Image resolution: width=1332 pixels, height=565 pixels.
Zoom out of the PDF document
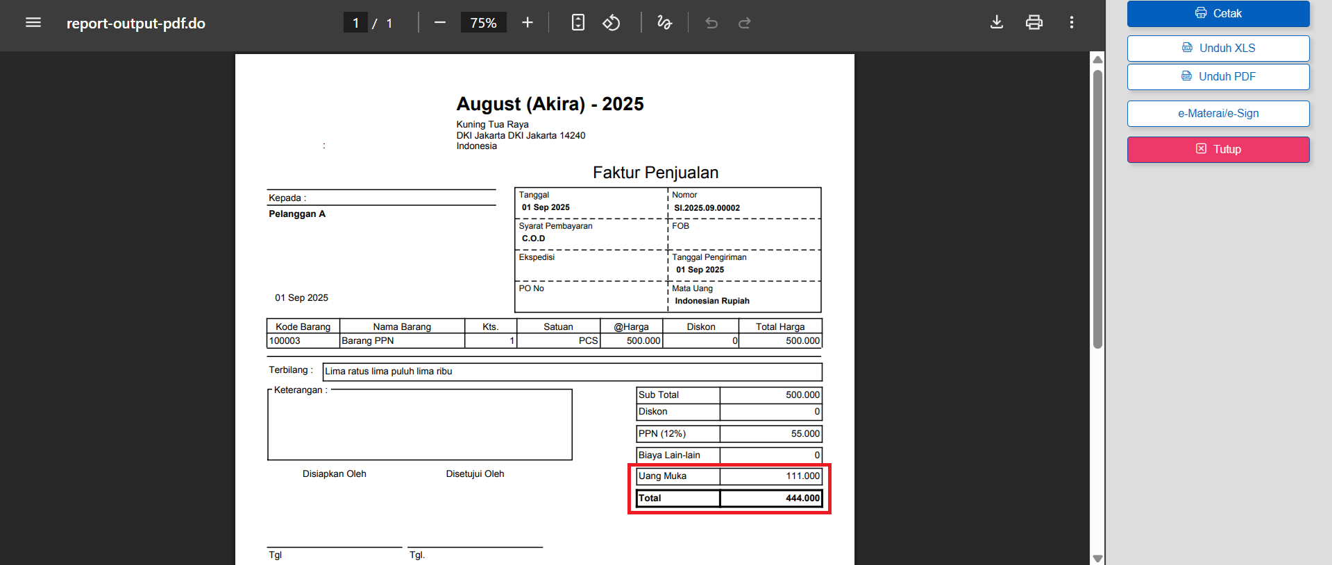440,23
